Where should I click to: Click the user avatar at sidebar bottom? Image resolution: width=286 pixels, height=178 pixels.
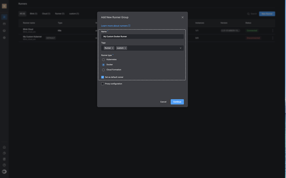tap(4, 172)
